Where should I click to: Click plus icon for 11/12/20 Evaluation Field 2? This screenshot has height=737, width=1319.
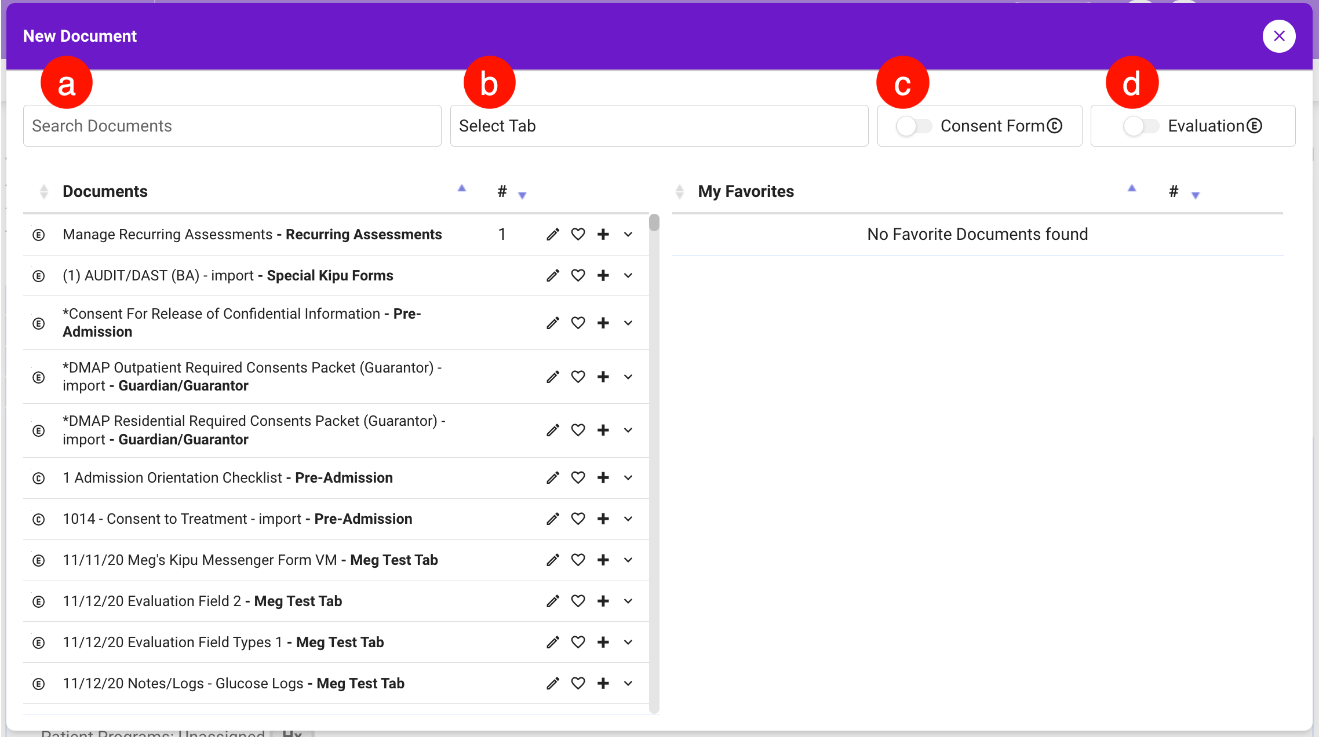(603, 601)
